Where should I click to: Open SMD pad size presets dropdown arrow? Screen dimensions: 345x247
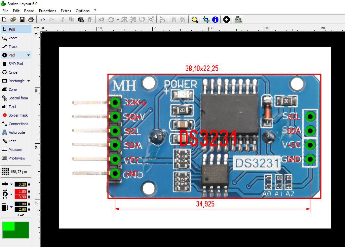pyautogui.click(x=12, y=207)
